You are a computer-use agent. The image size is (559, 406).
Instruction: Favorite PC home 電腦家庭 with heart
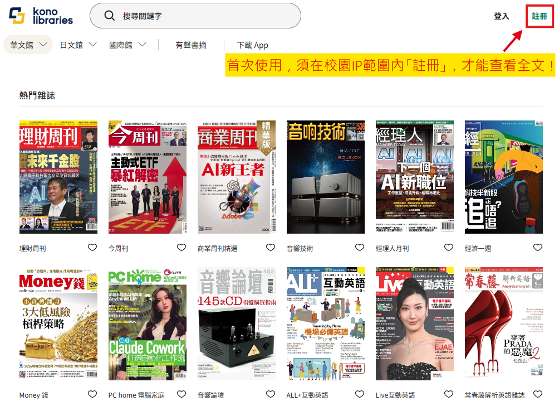pyautogui.click(x=182, y=394)
